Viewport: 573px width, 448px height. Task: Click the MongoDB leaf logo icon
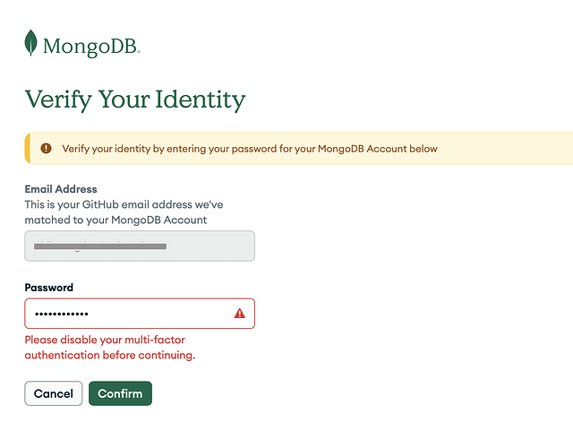(31, 44)
